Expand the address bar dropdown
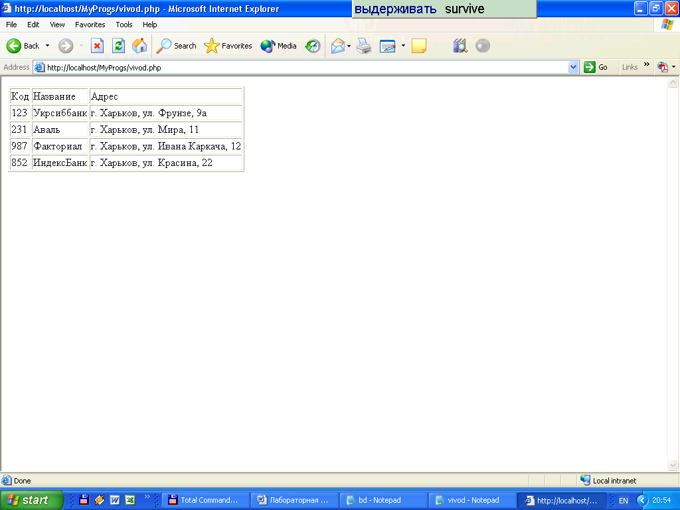Screen dimensions: 680x510 (573, 67)
